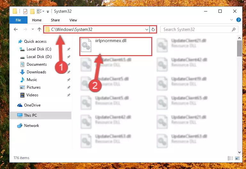Viewport: 246px width, 169px height.
Task: Select OneDrive in navigation pane
Action: coord(32,105)
